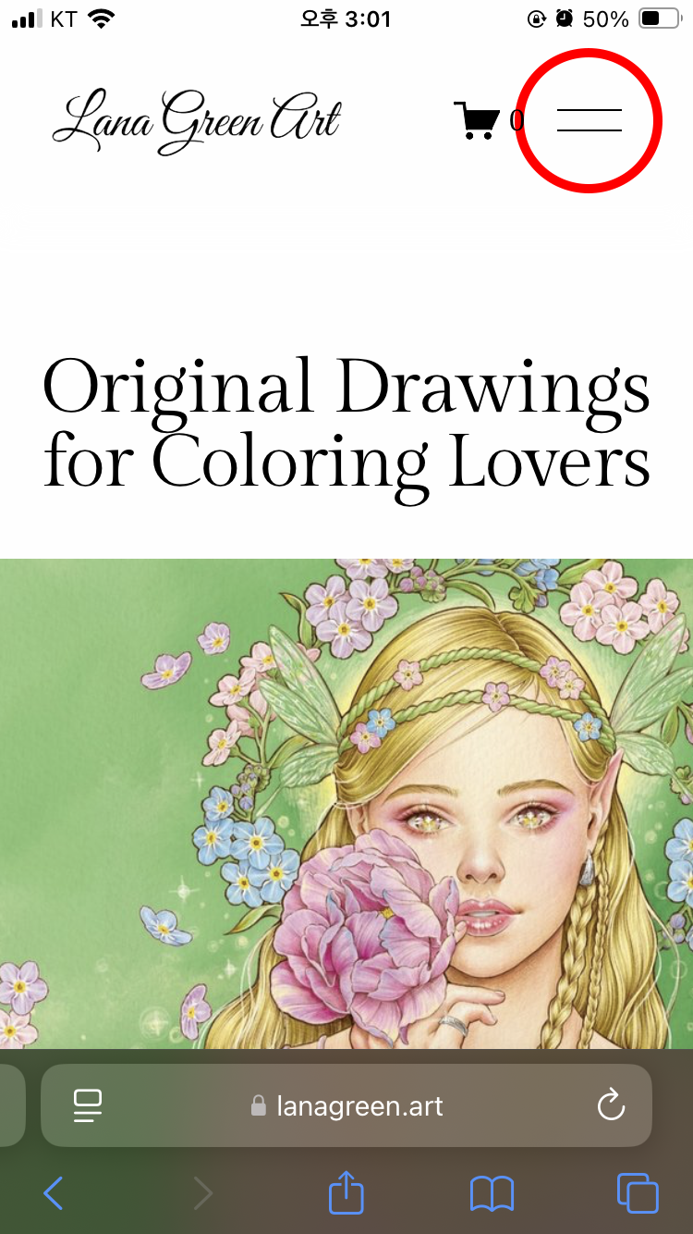Tap the Lana Green Art logo
Image resolution: width=693 pixels, height=1234 pixels.
tap(196, 121)
